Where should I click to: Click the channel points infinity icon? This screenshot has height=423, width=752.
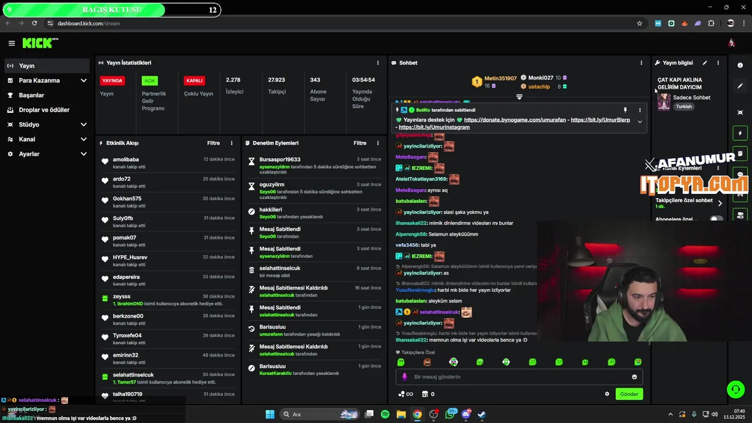tap(406, 394)
